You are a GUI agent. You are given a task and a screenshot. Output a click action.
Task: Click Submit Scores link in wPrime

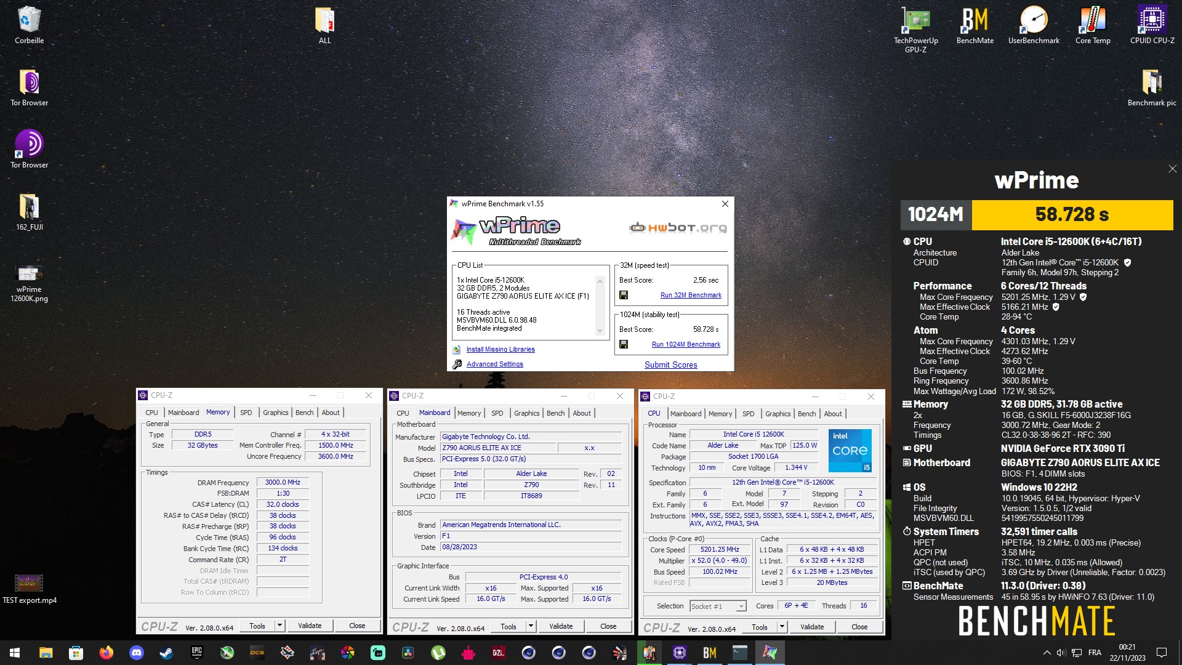[670, 365]
